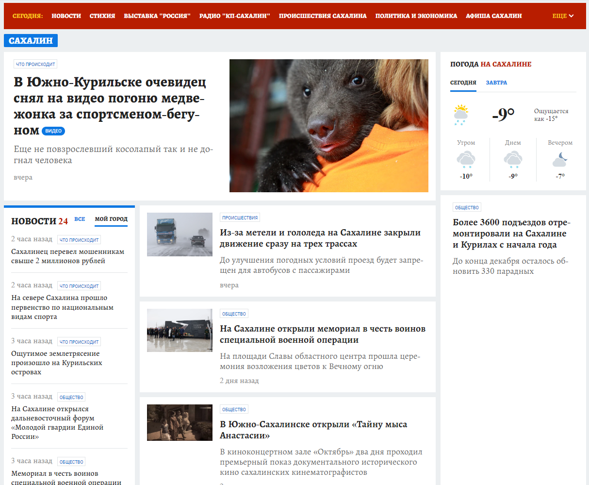Click ОБЩЕСТВО tag beside last Мемориал news

(71, 462)
